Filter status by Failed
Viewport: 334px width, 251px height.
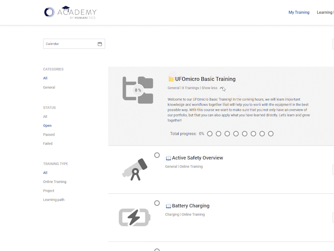coord(48,143)
